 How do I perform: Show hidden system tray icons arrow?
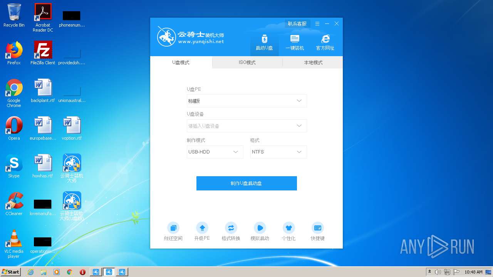[429, 272]
